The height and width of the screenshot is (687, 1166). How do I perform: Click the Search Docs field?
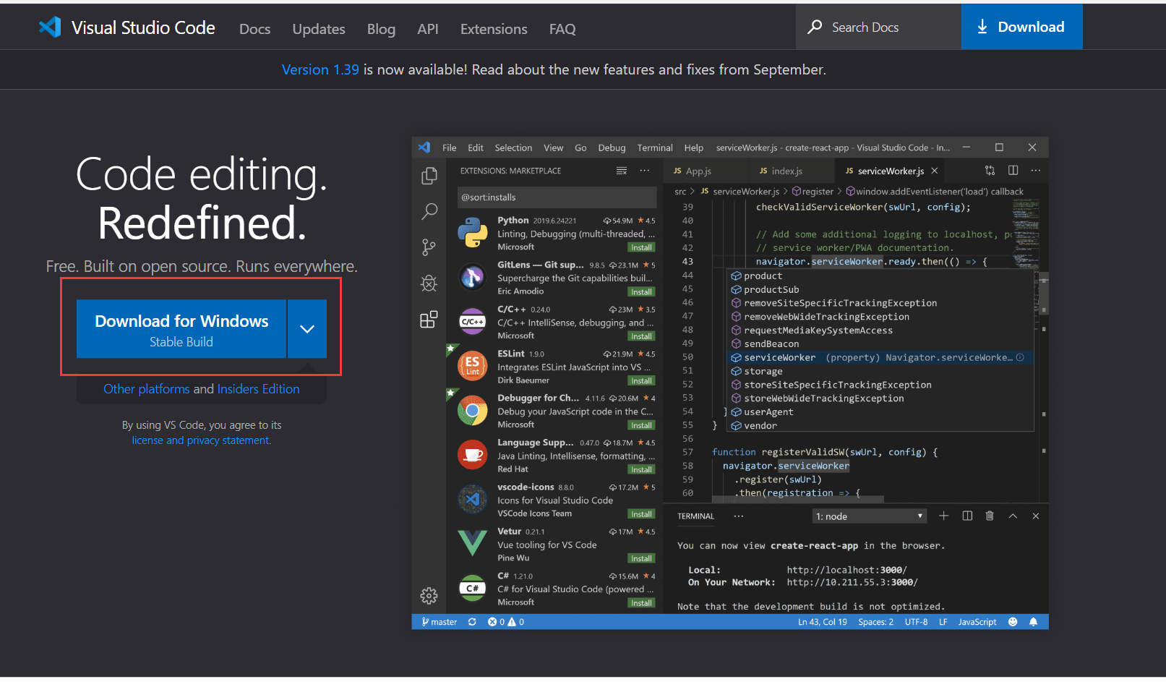point(878,27)
